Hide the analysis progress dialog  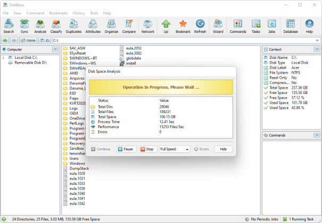tap(223, 149)
